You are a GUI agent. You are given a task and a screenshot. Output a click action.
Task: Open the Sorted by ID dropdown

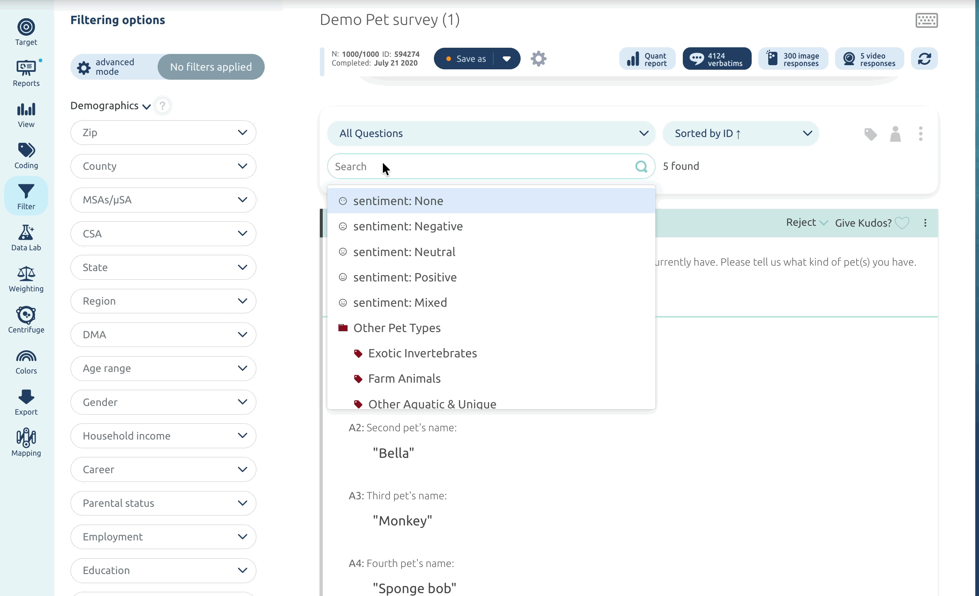pyautogui.click(x=741, y=134)
